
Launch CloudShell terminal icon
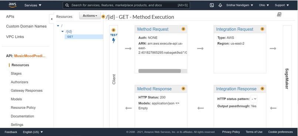212,5
